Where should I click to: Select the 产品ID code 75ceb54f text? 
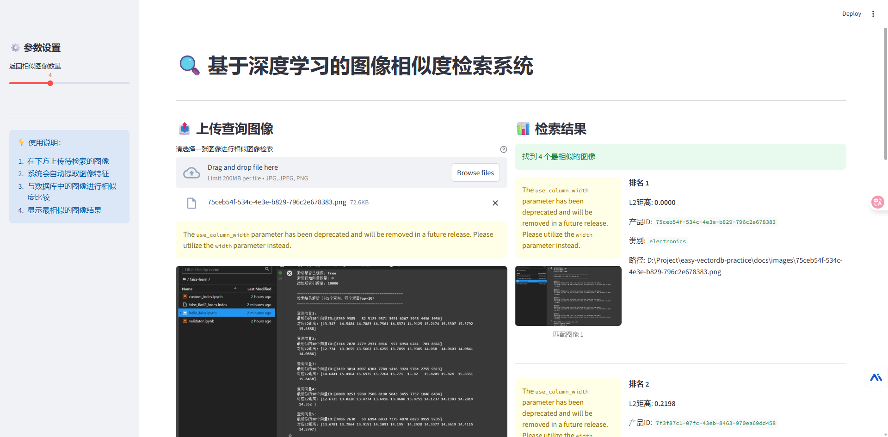715,222
